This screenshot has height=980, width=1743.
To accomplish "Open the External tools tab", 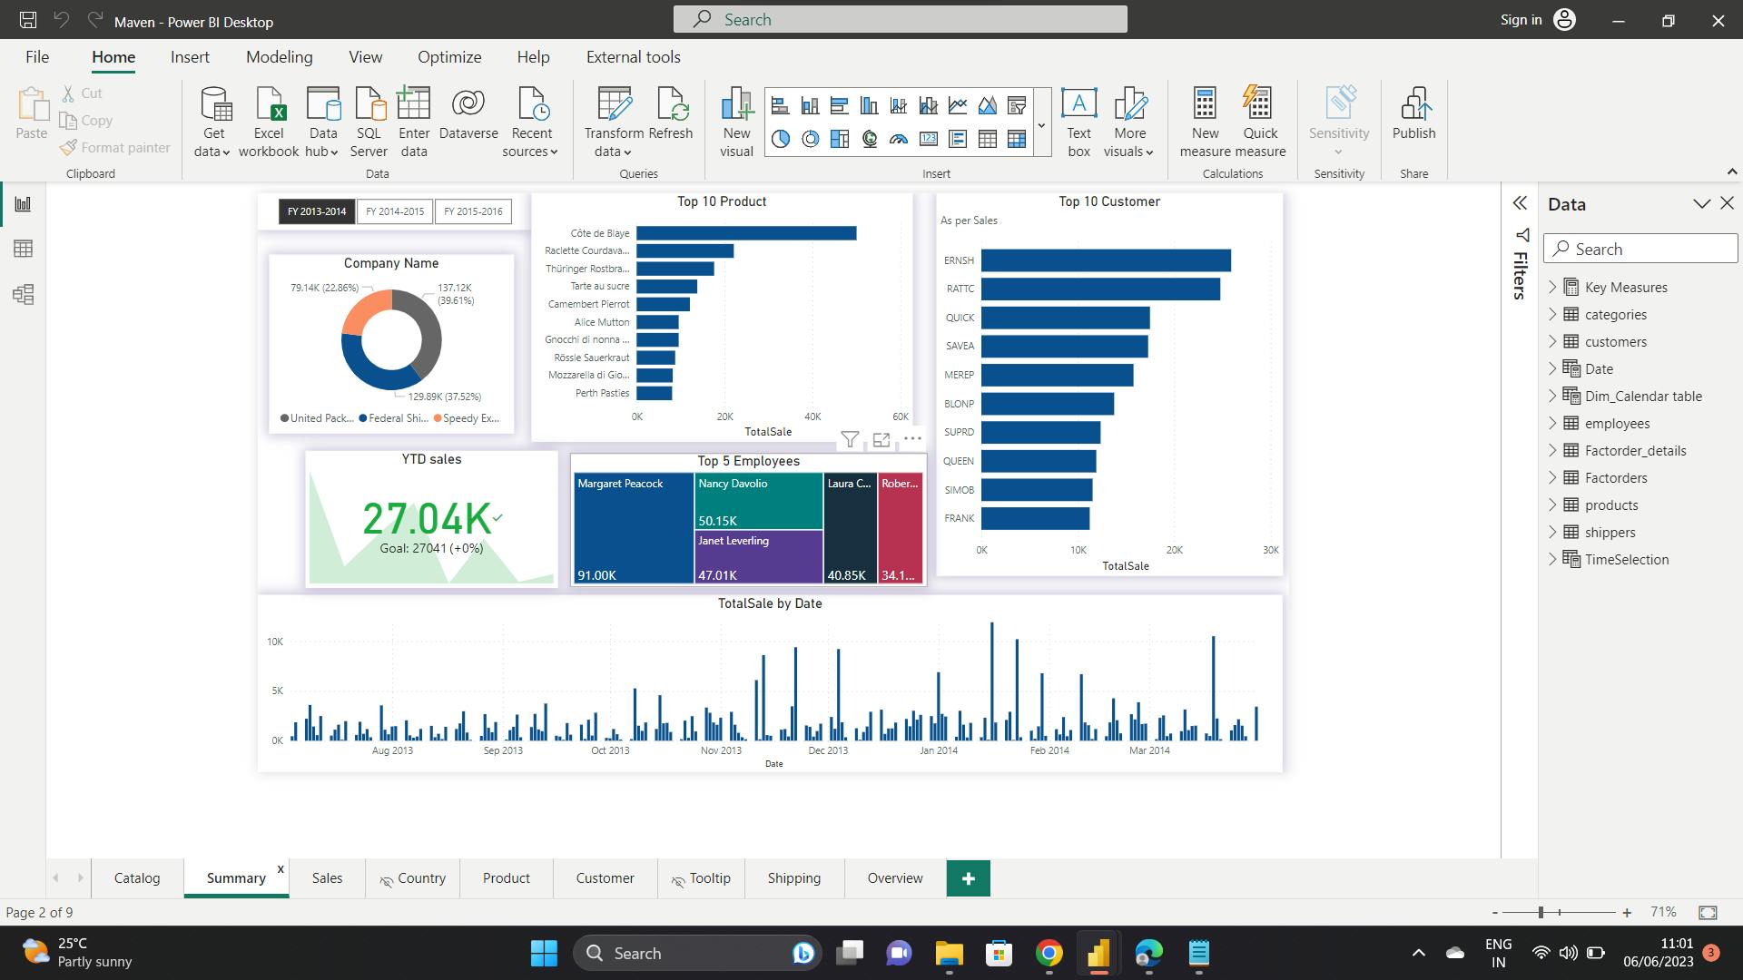I will click(x=633, y=56).
